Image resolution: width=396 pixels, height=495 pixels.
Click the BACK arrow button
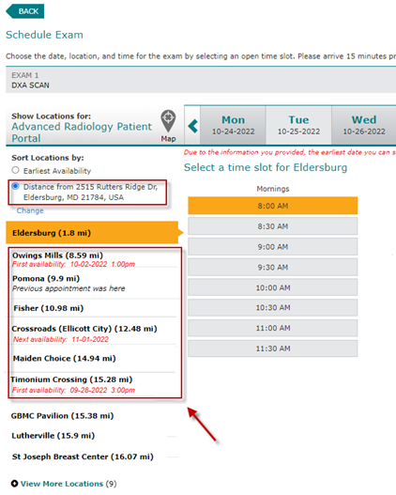pos(25,11)
